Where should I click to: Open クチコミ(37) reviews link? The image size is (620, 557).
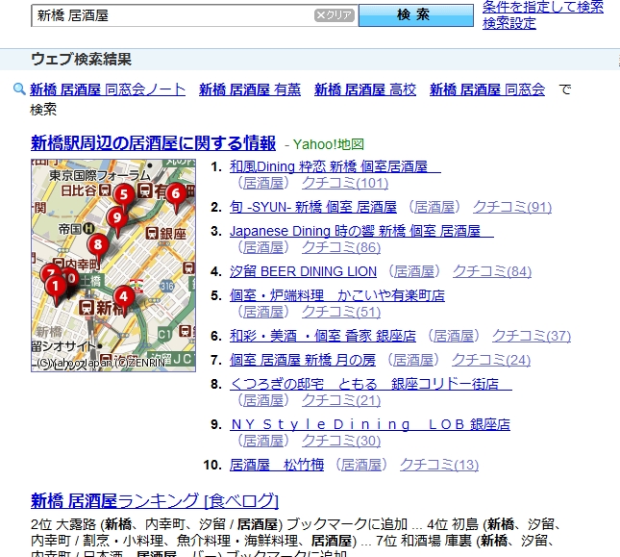point(532,336)
